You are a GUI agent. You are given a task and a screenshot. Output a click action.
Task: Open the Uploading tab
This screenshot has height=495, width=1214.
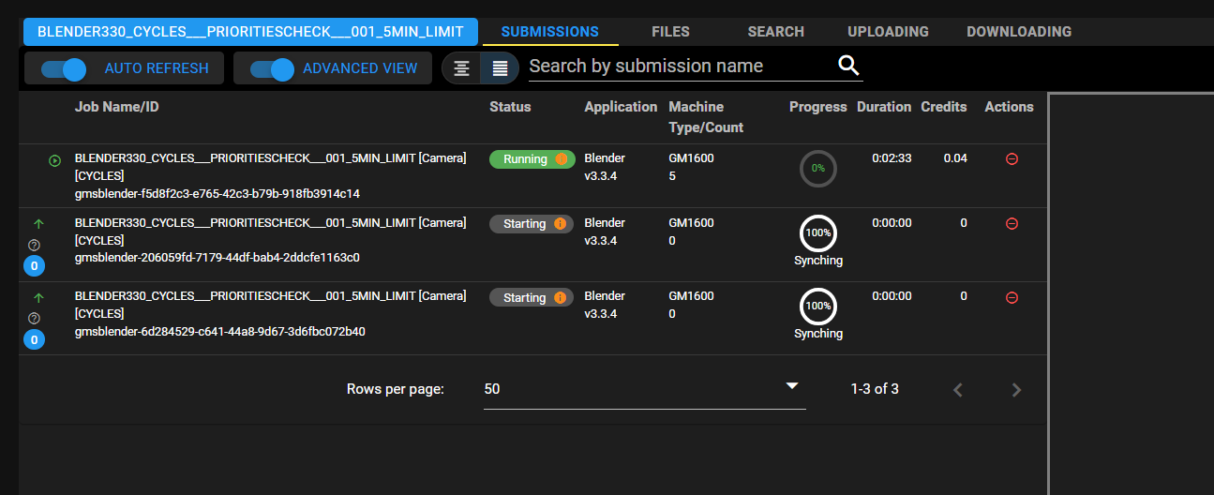point(888,32)
